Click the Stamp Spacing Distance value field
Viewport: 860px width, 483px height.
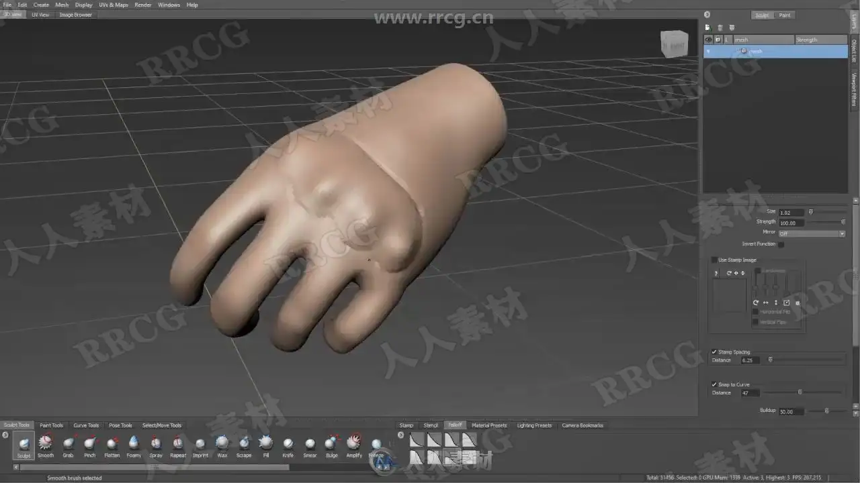pyautogui.click(x=750, y=360)
